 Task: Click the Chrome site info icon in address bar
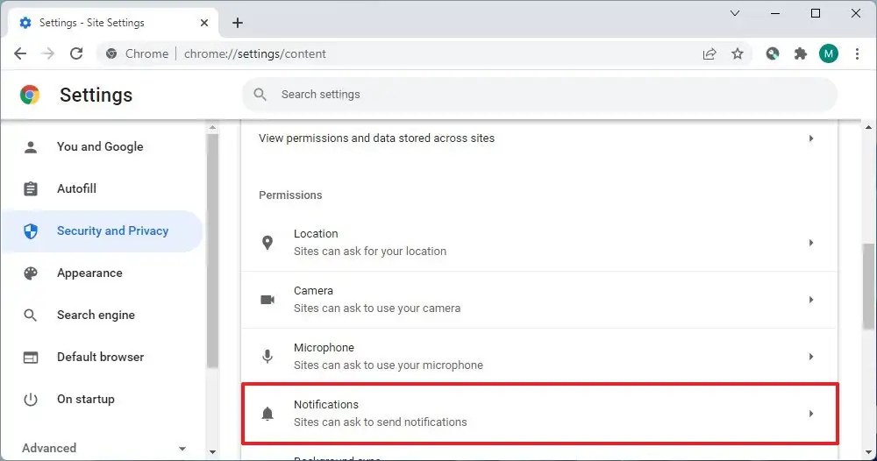click(111, 53)
